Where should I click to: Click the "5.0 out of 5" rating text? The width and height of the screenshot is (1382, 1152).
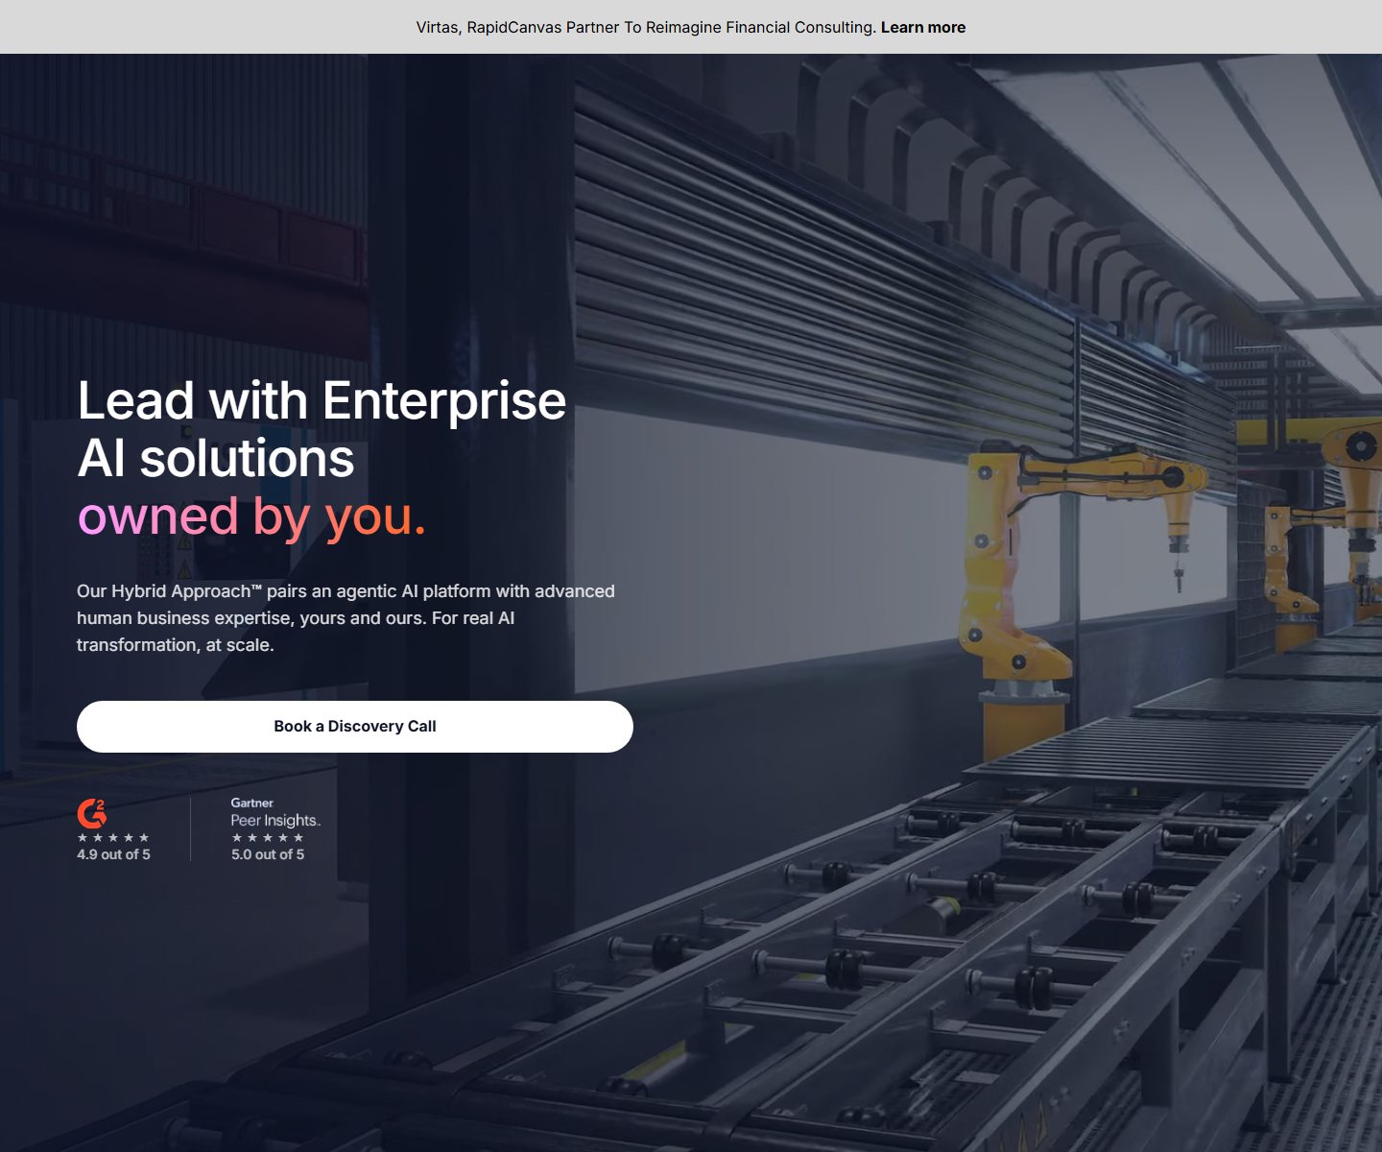tap(268, 854)
